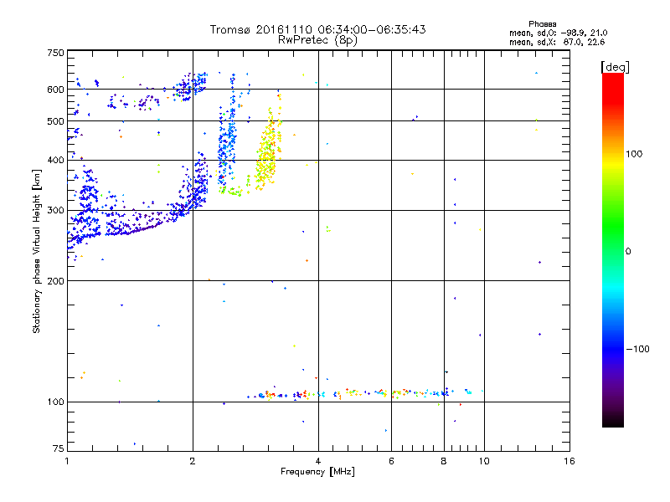This screenshot has height=502, width=670.
Task: Click the y-axis tick label '300'
Action: coord(56,211)
